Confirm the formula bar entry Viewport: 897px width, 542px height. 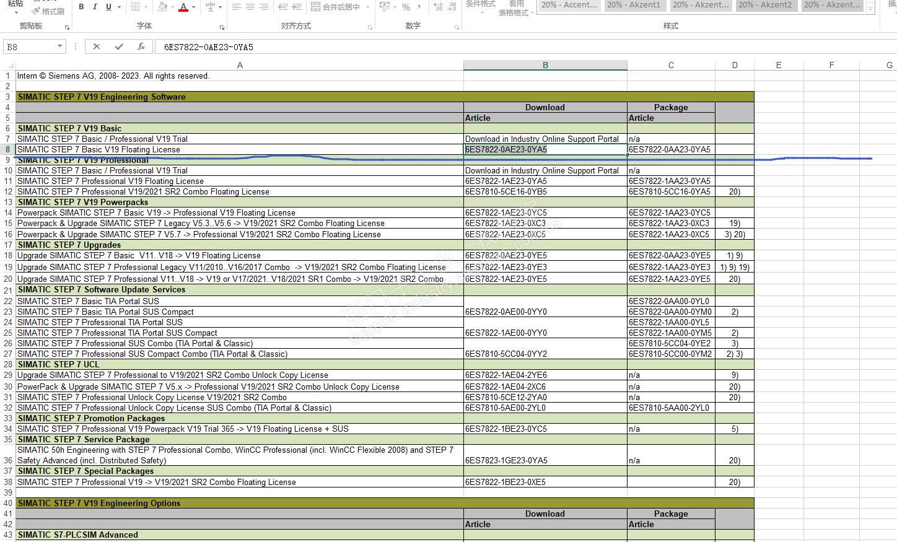click(x=119, y=46)
